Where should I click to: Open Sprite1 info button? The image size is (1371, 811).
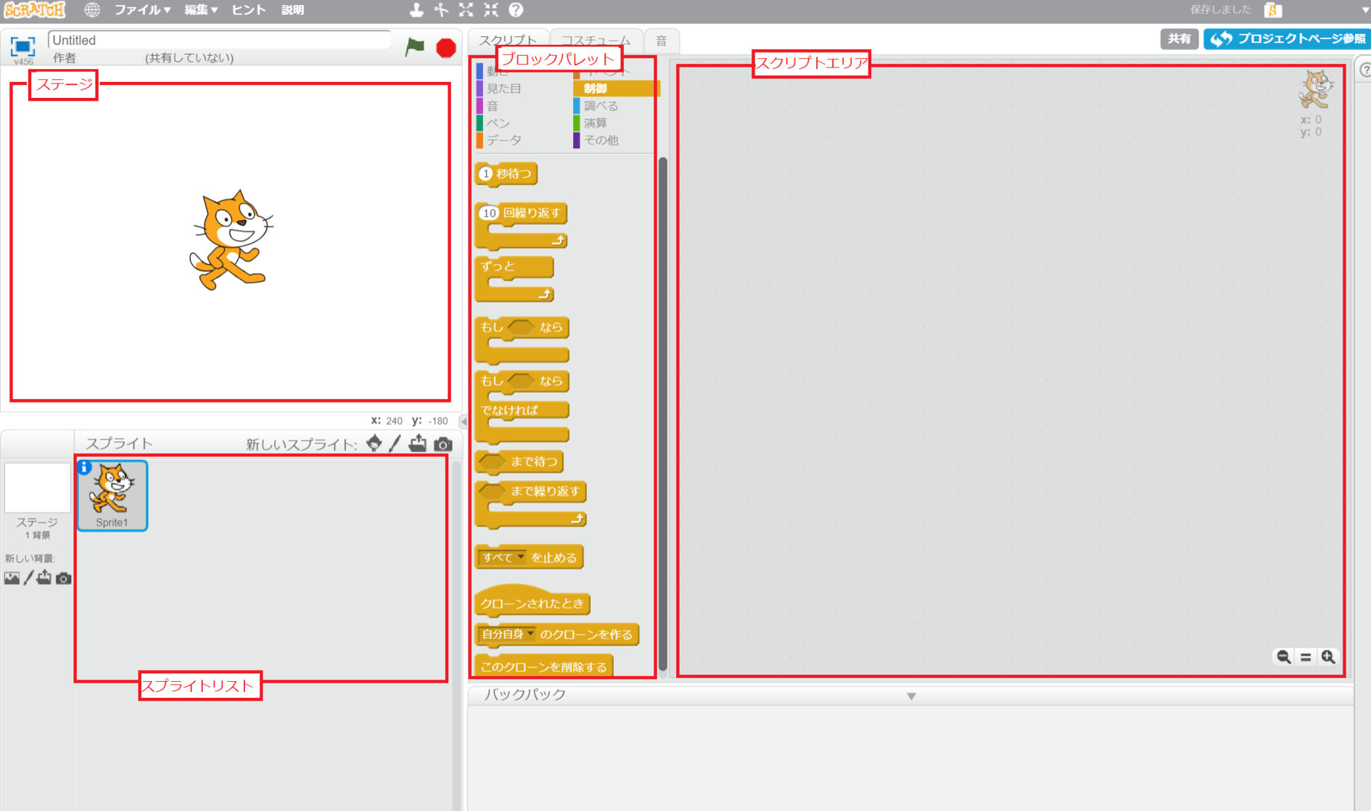(84, 467)
